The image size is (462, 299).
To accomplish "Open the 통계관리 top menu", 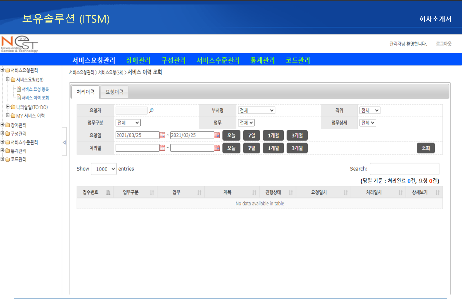I will [262, 60].
